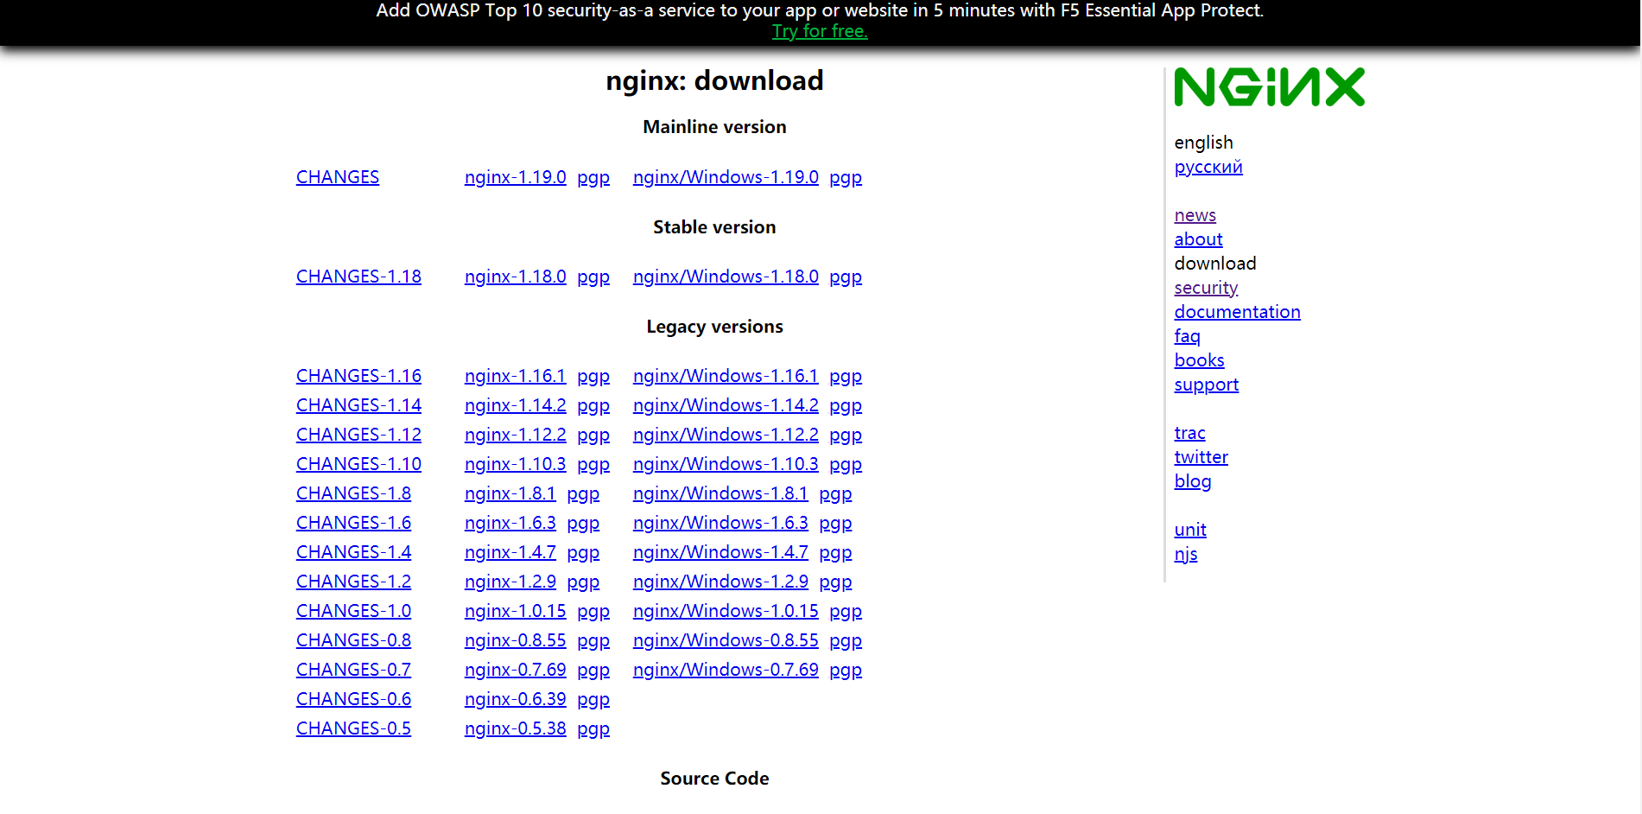
Task: Download the oldest release nginx-0.5.38
Action: (515, 728)
